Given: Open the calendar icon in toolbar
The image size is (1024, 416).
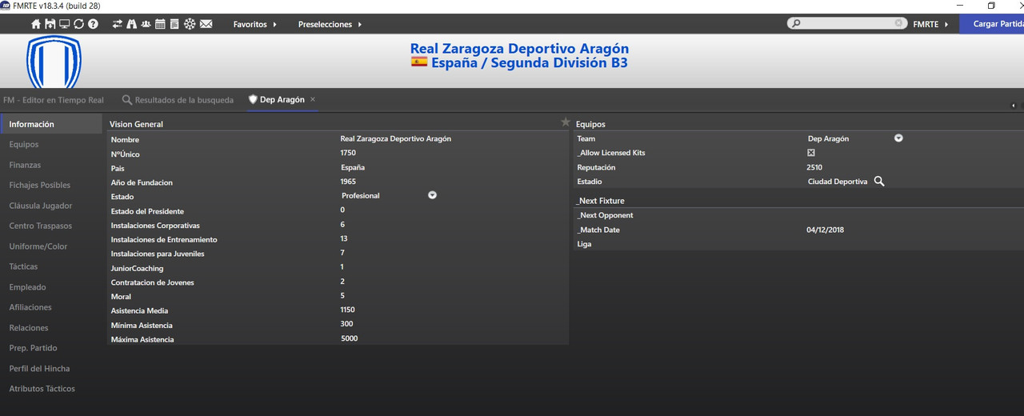Looking at the screenshot, I should point(160,24).
